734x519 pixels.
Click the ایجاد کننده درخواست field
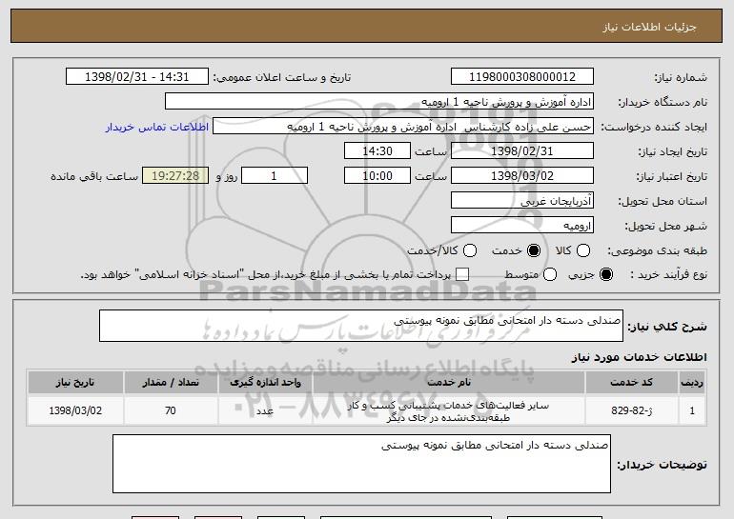pyautogui.click(x=403, y=127)
